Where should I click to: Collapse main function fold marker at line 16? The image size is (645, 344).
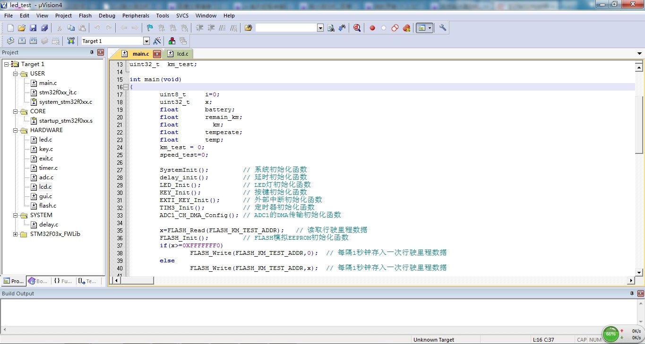coord(126,87)
